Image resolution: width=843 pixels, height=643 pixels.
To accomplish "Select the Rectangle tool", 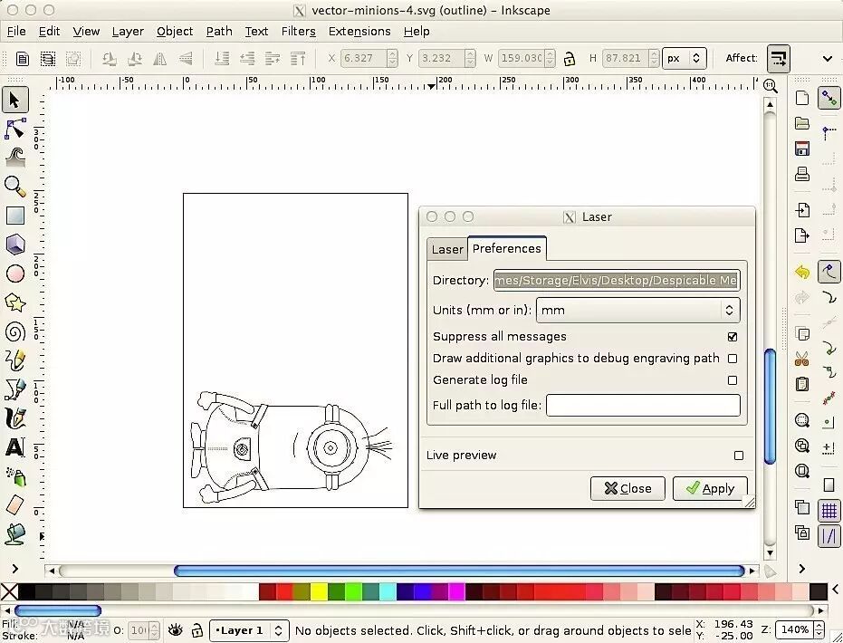I will 15,216.
